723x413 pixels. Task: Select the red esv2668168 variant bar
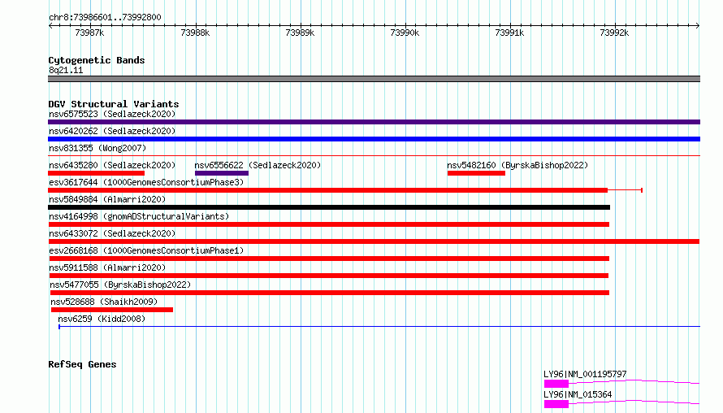tap(329, 259)
